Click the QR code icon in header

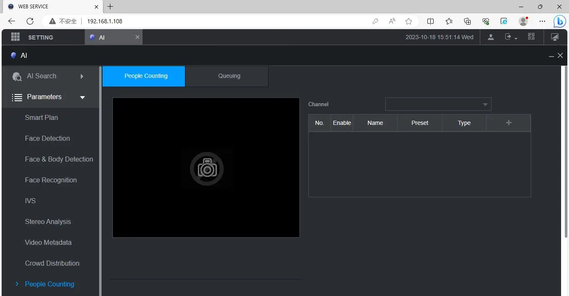[x=531, y=37]
